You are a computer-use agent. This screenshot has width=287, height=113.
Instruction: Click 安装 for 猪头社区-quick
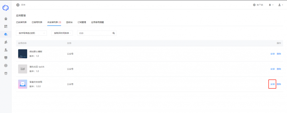click(272, 69)
